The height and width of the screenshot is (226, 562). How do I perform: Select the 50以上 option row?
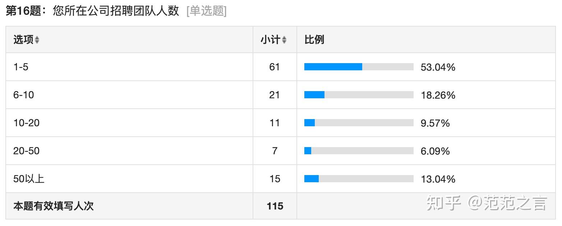point(281,179)
